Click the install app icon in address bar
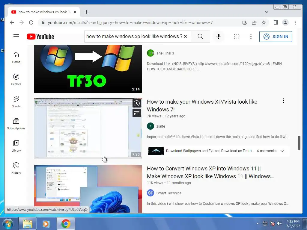Viewport: 307px width, 230px height. [245, 22]
